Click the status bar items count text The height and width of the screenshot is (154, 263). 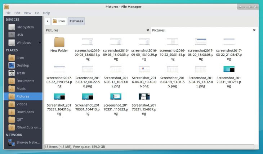click(x=75, y=147)
